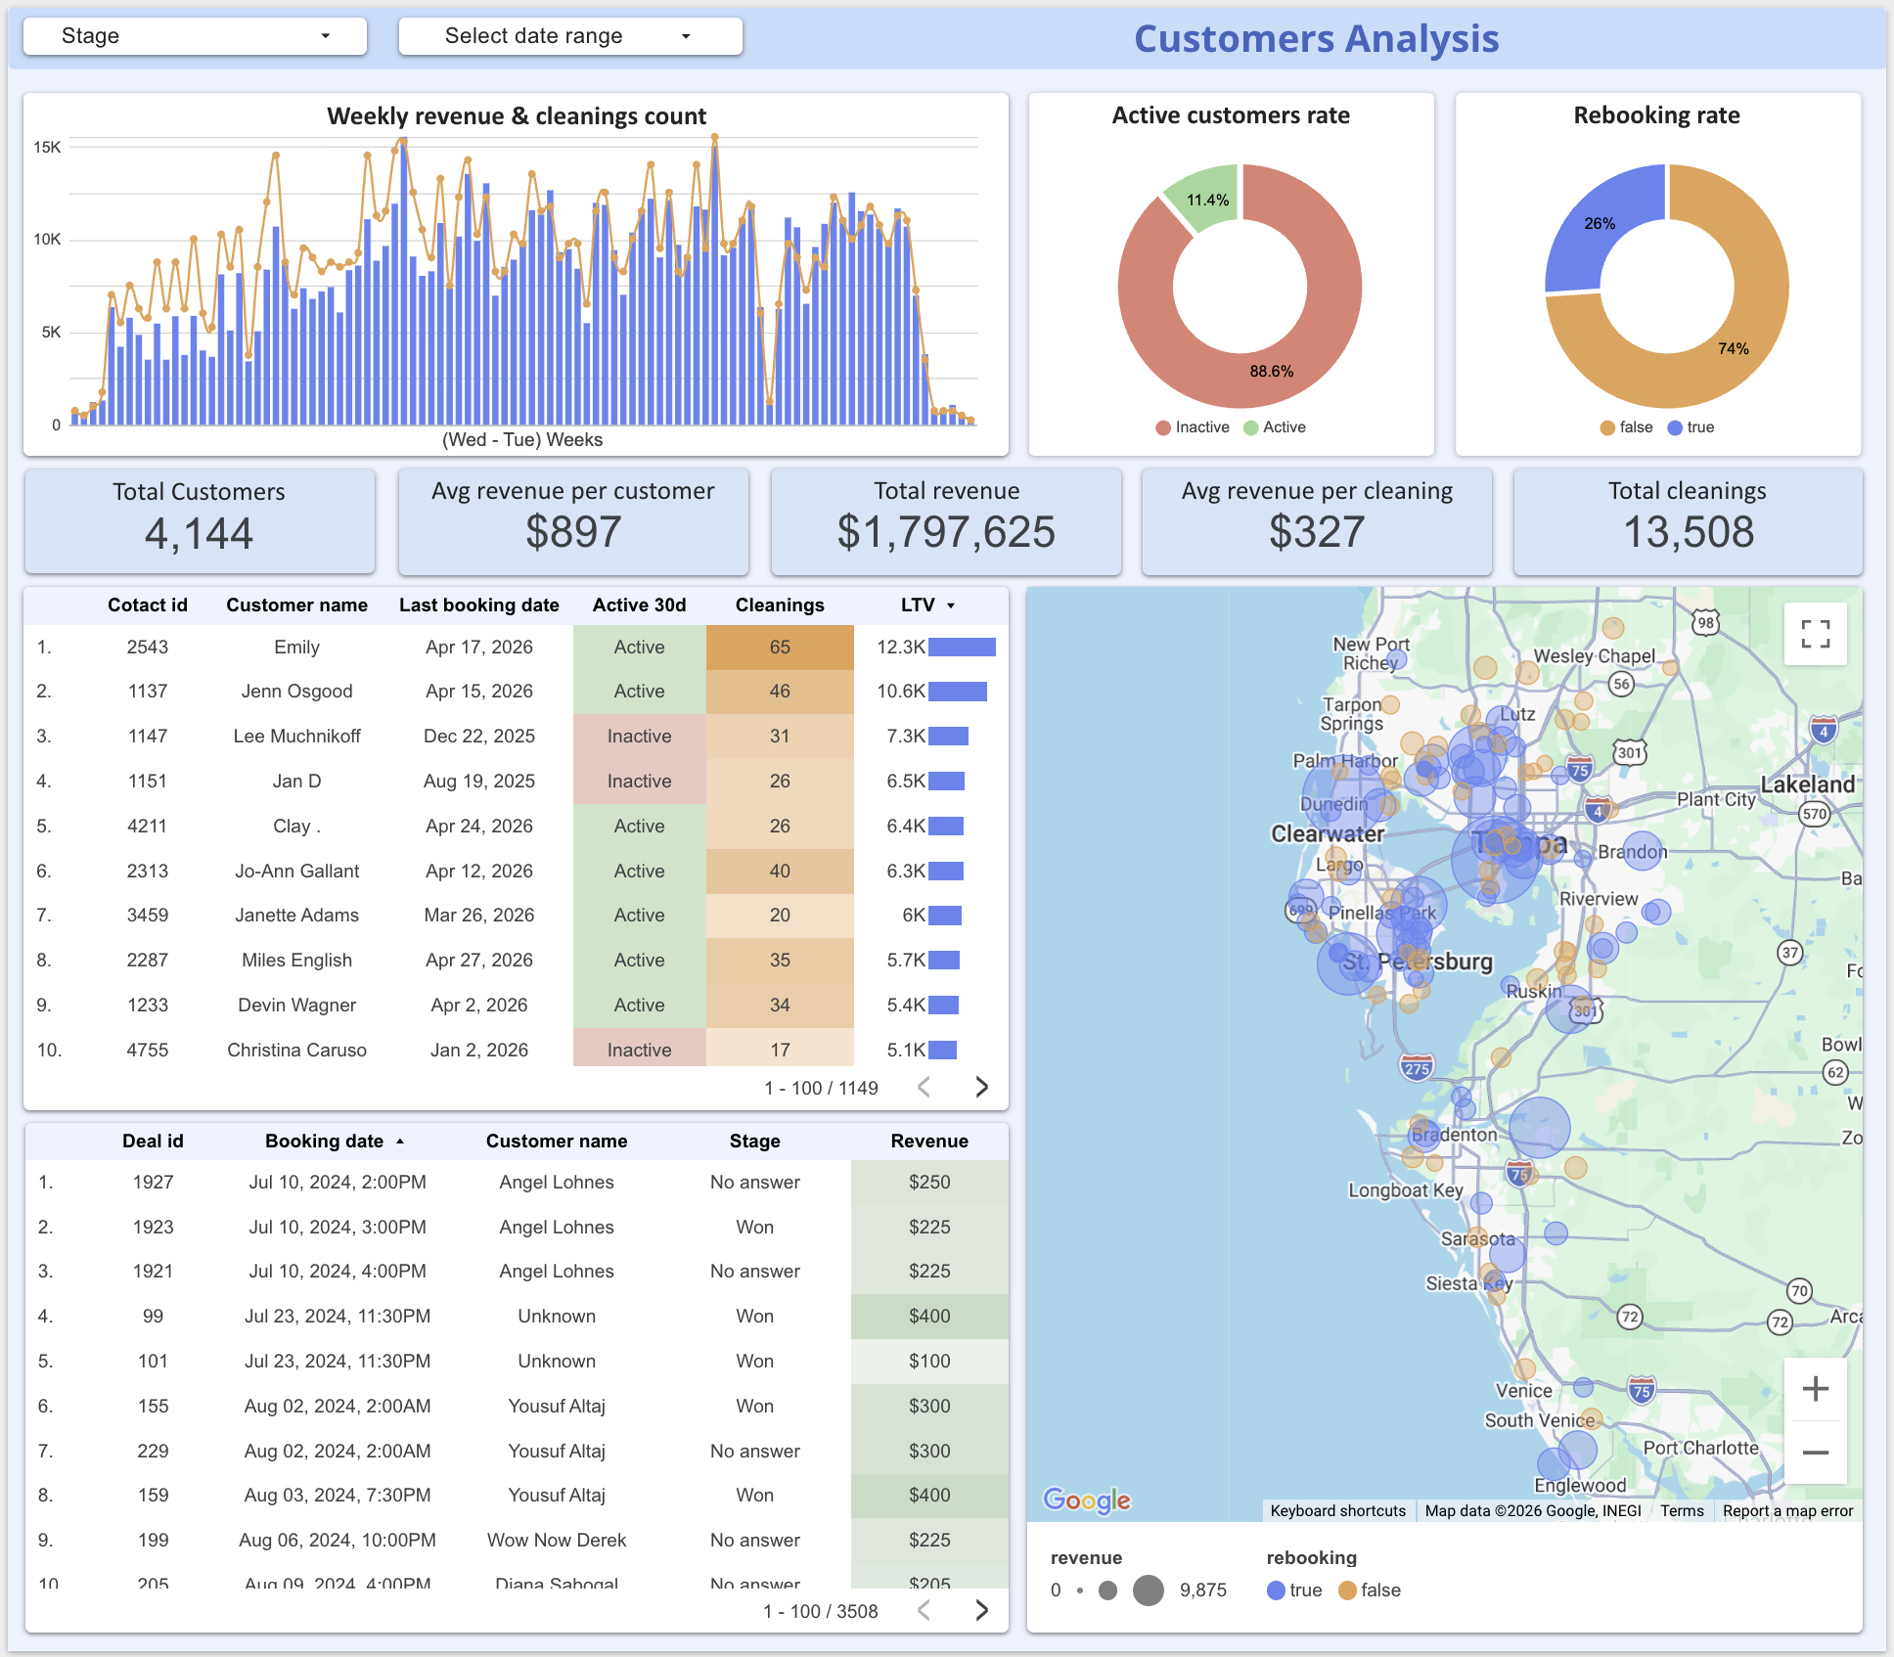Image resolution: width=1894 pixels, height=1657 pixels.
Task: Toggle Inactive legend in Active customers chart
Action: point(1193,427)
